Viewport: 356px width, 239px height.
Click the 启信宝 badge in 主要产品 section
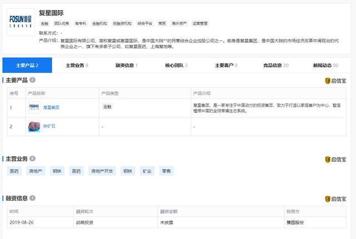click(335, 81)
